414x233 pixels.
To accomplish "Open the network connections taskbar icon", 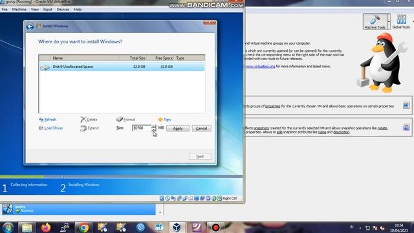I will 65,227.
